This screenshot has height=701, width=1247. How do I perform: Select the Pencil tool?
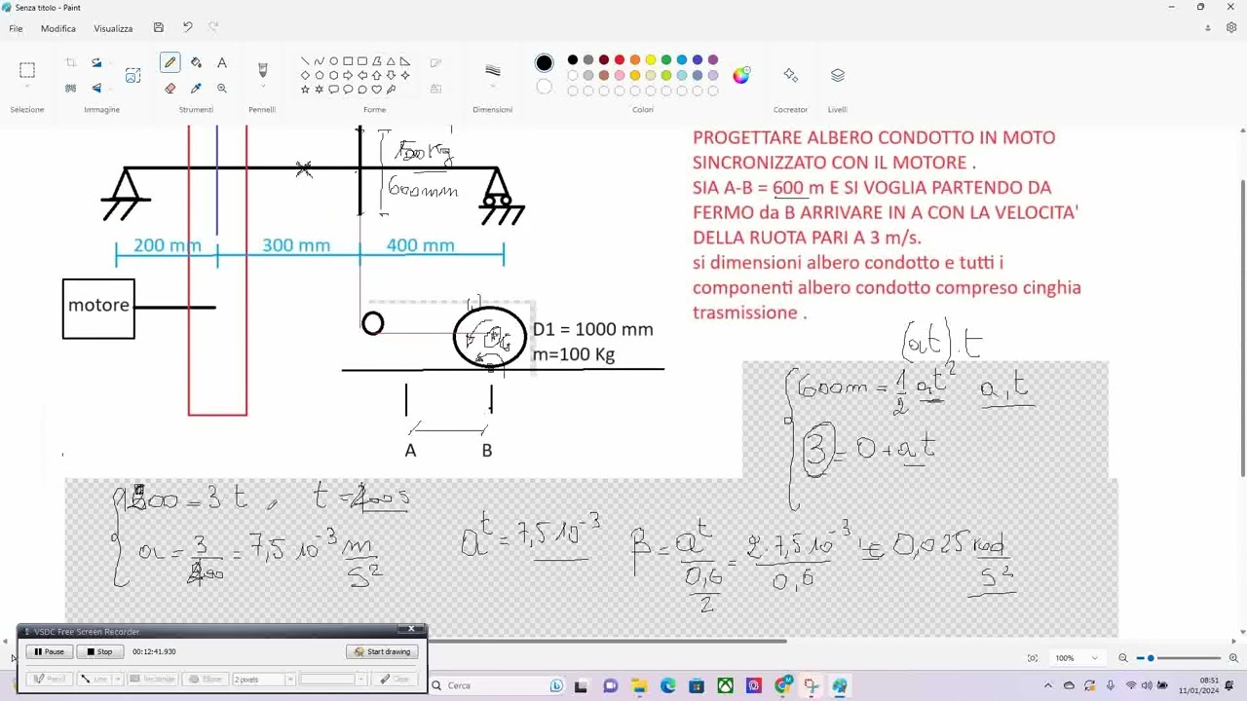point(170,62)
